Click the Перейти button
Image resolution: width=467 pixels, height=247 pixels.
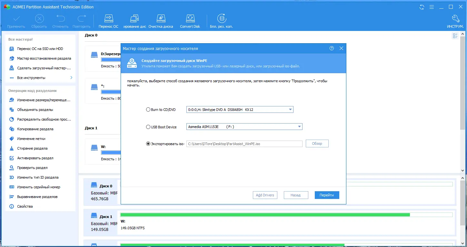coord(327,195)
